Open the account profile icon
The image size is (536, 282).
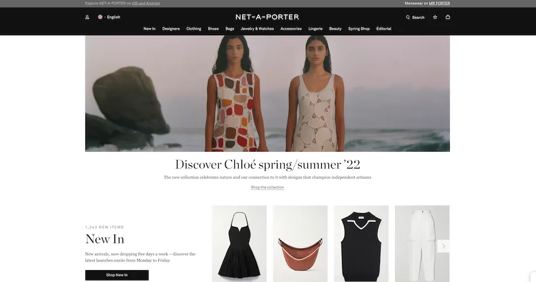[87, 17]
